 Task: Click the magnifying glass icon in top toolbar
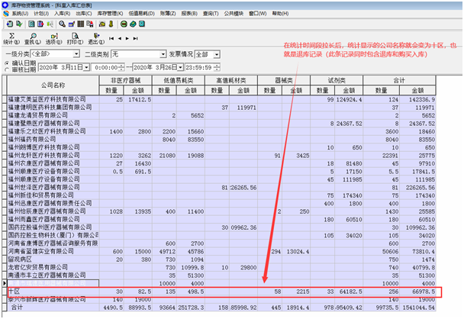(62, 24)
